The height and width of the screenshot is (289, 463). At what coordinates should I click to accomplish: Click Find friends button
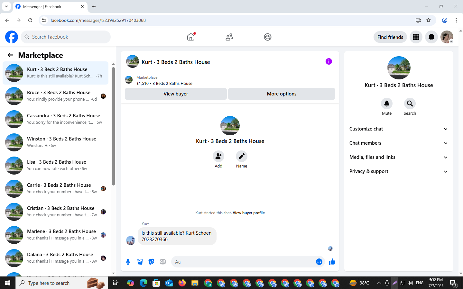click(x=390, y=37)
